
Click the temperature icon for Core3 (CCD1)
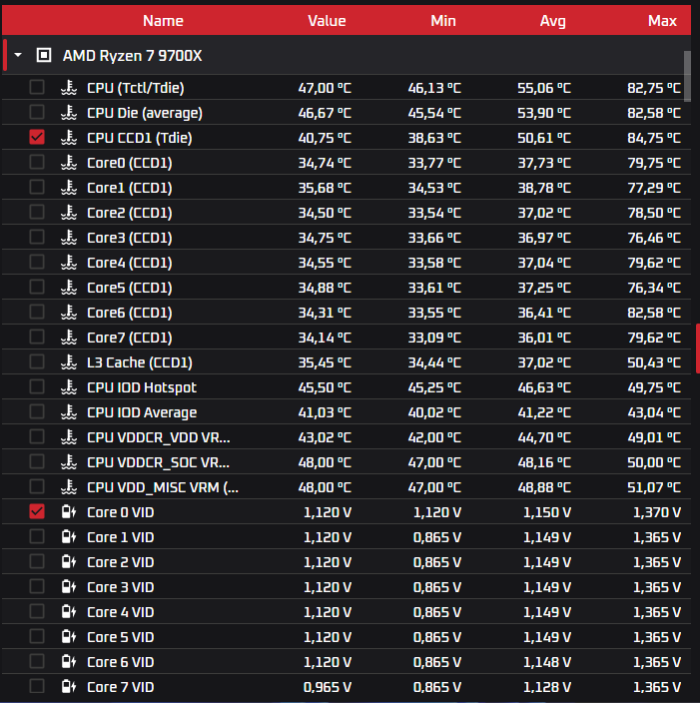(69, 238)
